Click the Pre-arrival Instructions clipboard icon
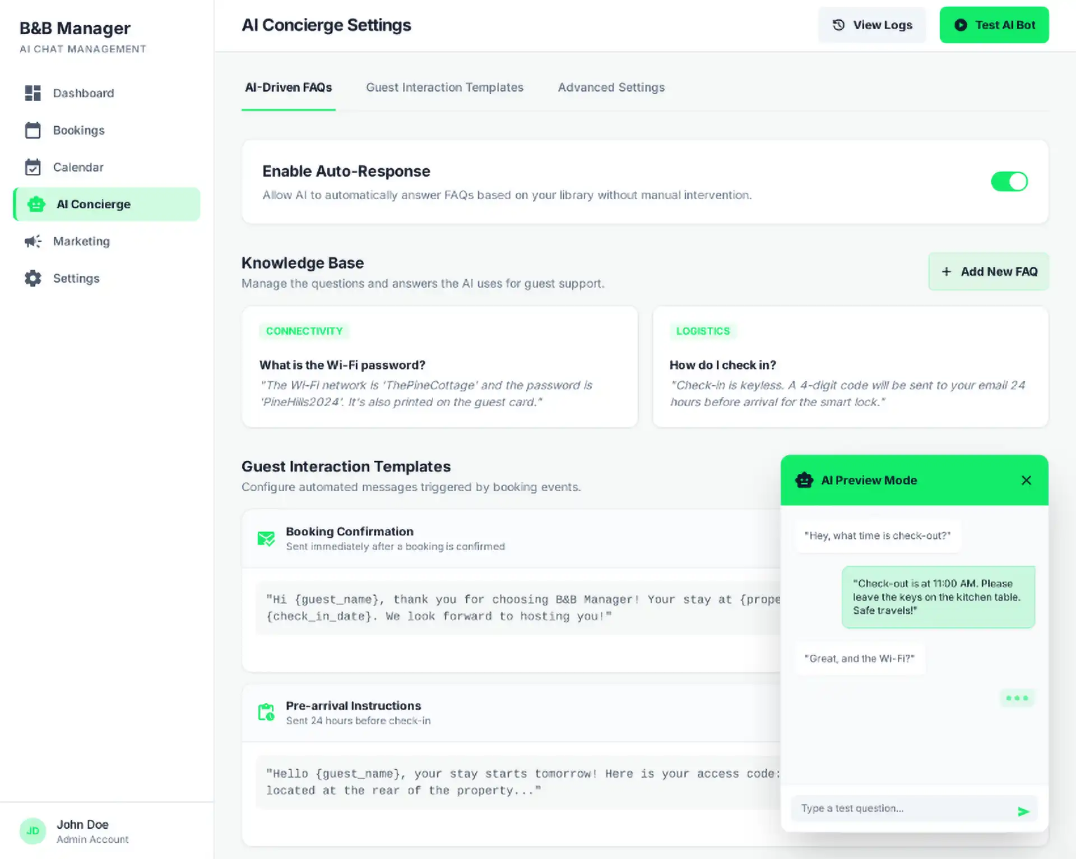 266,712
